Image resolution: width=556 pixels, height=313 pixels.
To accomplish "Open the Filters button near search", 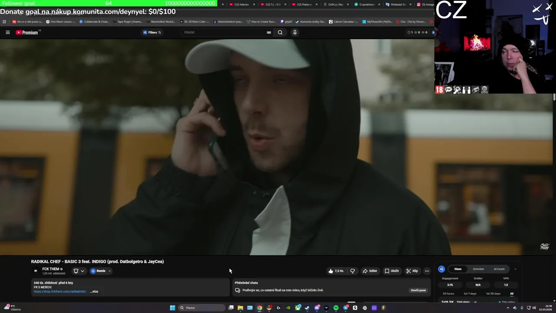I will [x=152, y=32].
